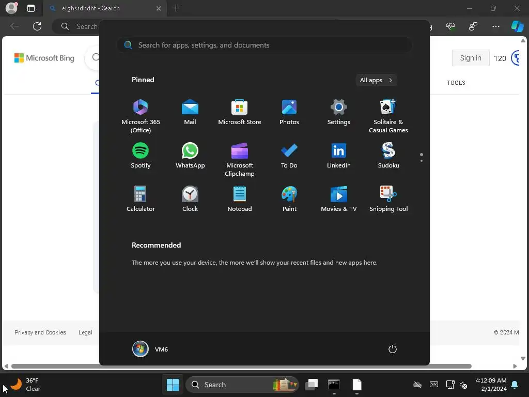Open TOOLS on Bing results page
Image resolution: width=529 pixels, height=397 pixels.
456,83
